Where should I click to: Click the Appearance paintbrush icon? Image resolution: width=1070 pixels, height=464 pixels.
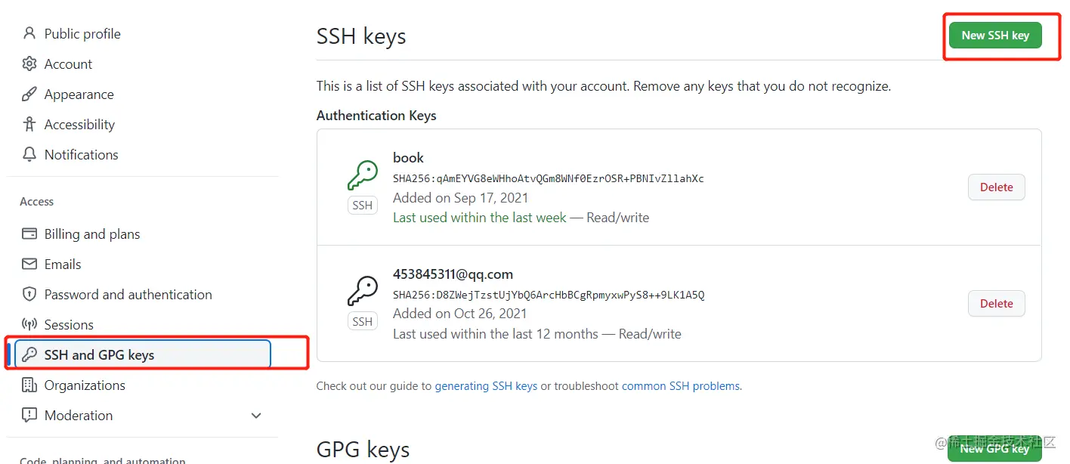(x=29, y=94)
